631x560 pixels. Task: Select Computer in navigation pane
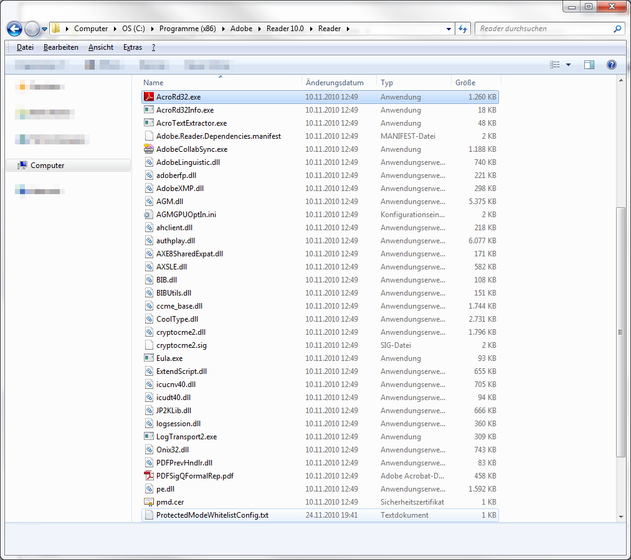68,166
